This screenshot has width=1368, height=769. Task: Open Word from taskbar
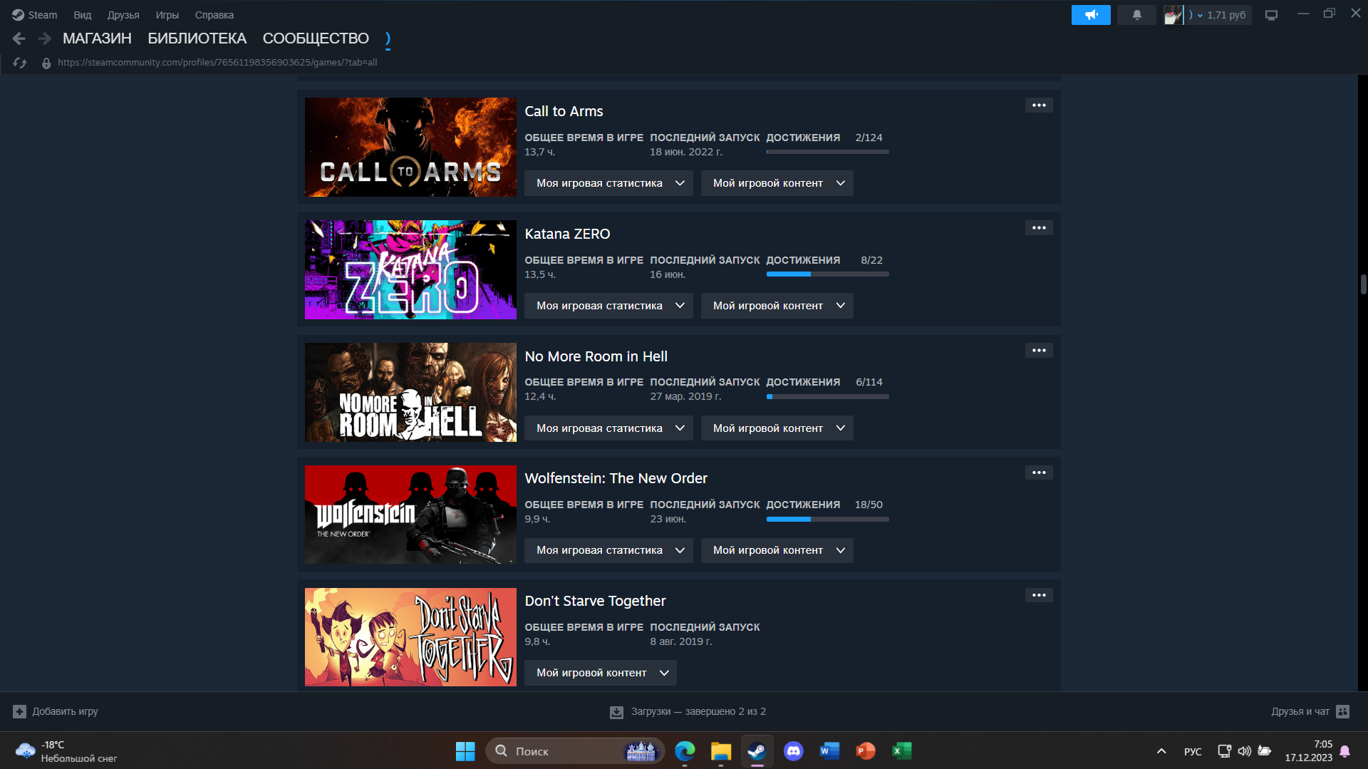829,751
